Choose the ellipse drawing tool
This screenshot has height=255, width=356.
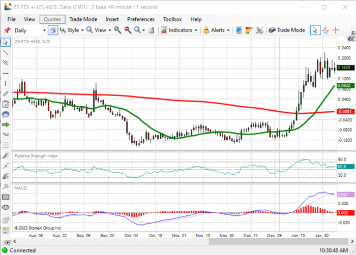(6, 207)
